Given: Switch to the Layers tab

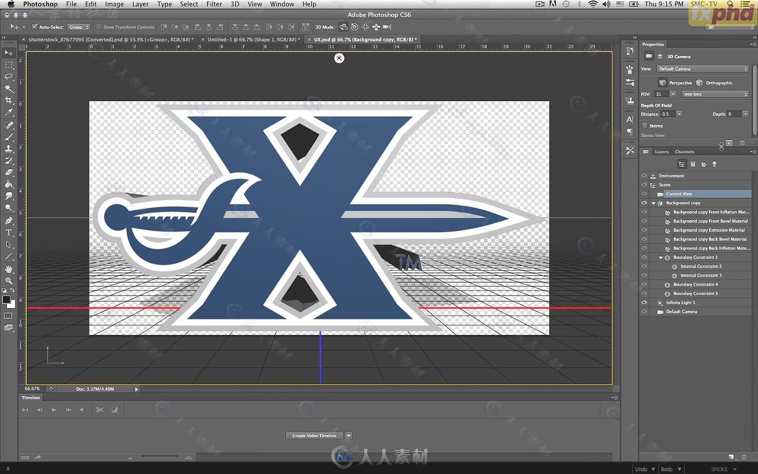Looking at the screenshot, I should click(662, 152).
